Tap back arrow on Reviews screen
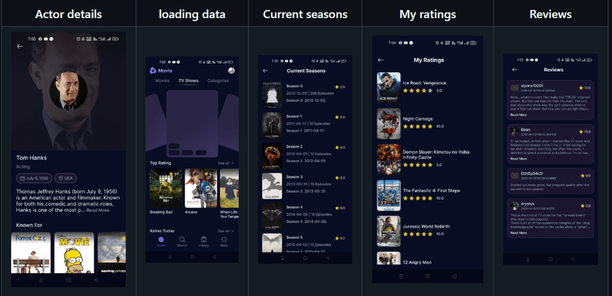Screen dimensions: 612x296 pos(515,69)
